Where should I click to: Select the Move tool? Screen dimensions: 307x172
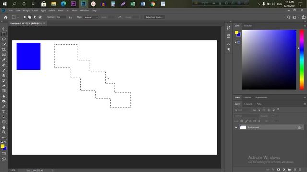[4, 29]
